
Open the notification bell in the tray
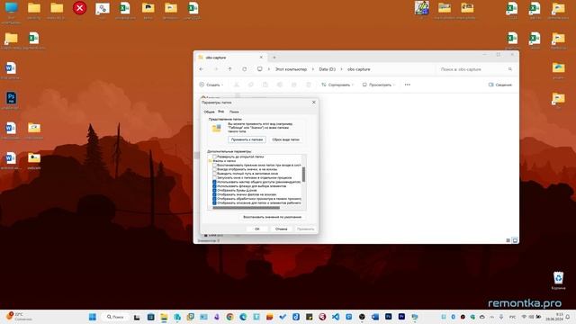[568, 317]
